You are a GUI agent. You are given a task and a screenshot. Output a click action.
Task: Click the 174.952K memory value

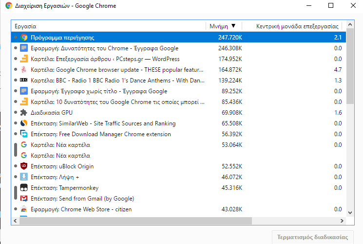230,59
